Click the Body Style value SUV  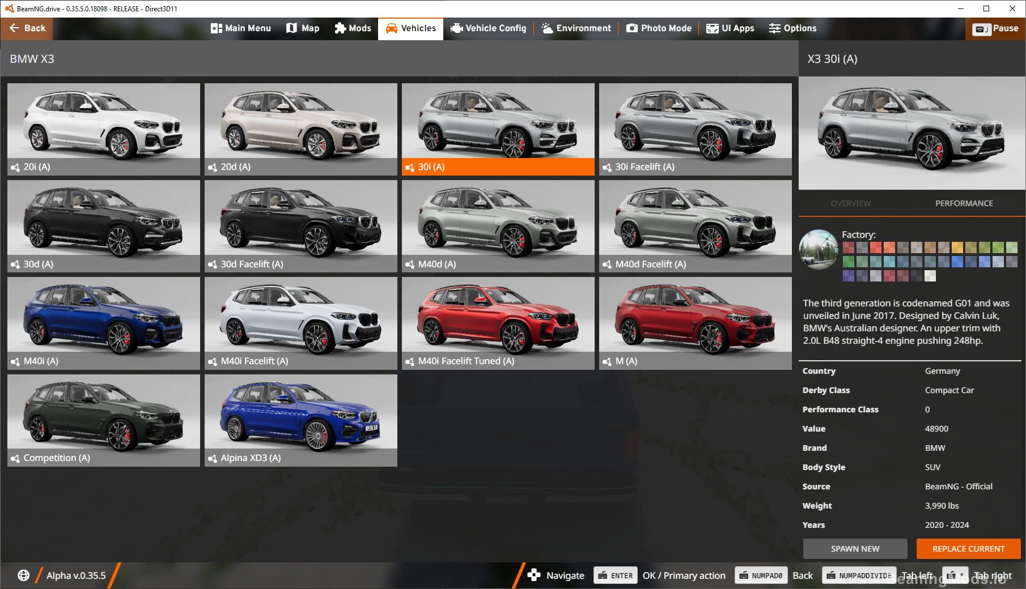click(x=932, y=467)
